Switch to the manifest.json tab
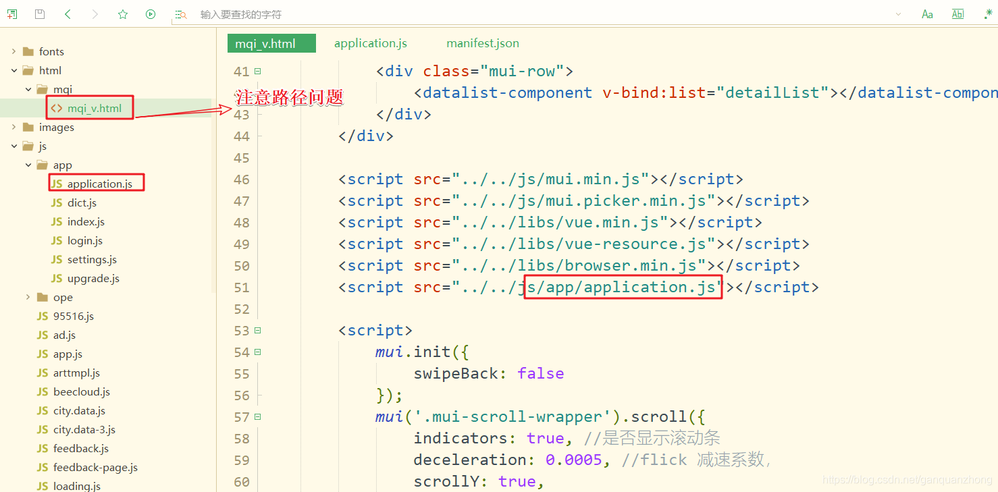The height and width of the screenshot is (492, 998). click(x=483, y=43)
